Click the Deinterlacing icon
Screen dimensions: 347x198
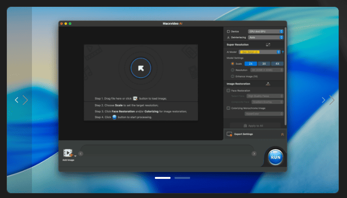click(x=229, y=38)
